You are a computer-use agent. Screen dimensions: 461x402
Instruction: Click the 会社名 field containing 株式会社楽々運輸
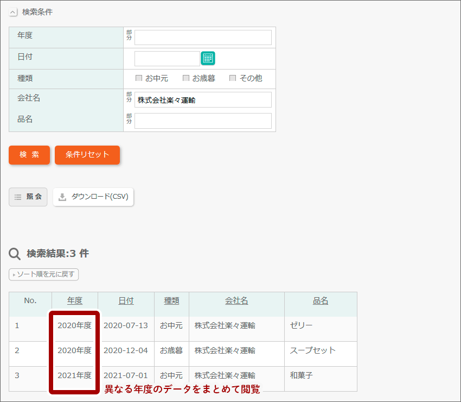tap(203, 99)
